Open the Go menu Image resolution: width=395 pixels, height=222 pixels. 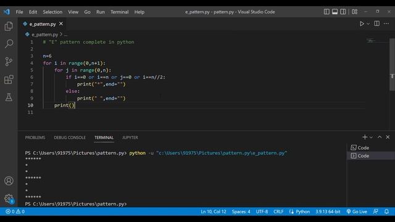[87, 12]
